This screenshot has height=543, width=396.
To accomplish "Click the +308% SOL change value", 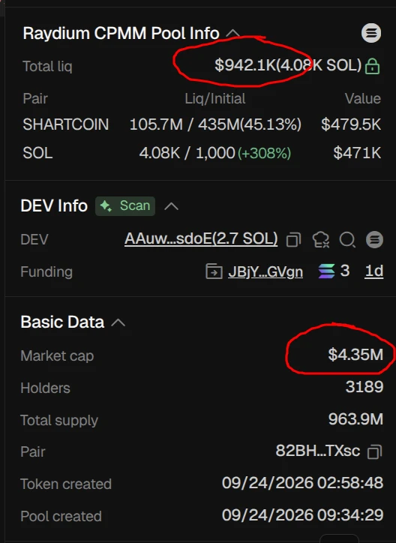I will tap(265, 153).
